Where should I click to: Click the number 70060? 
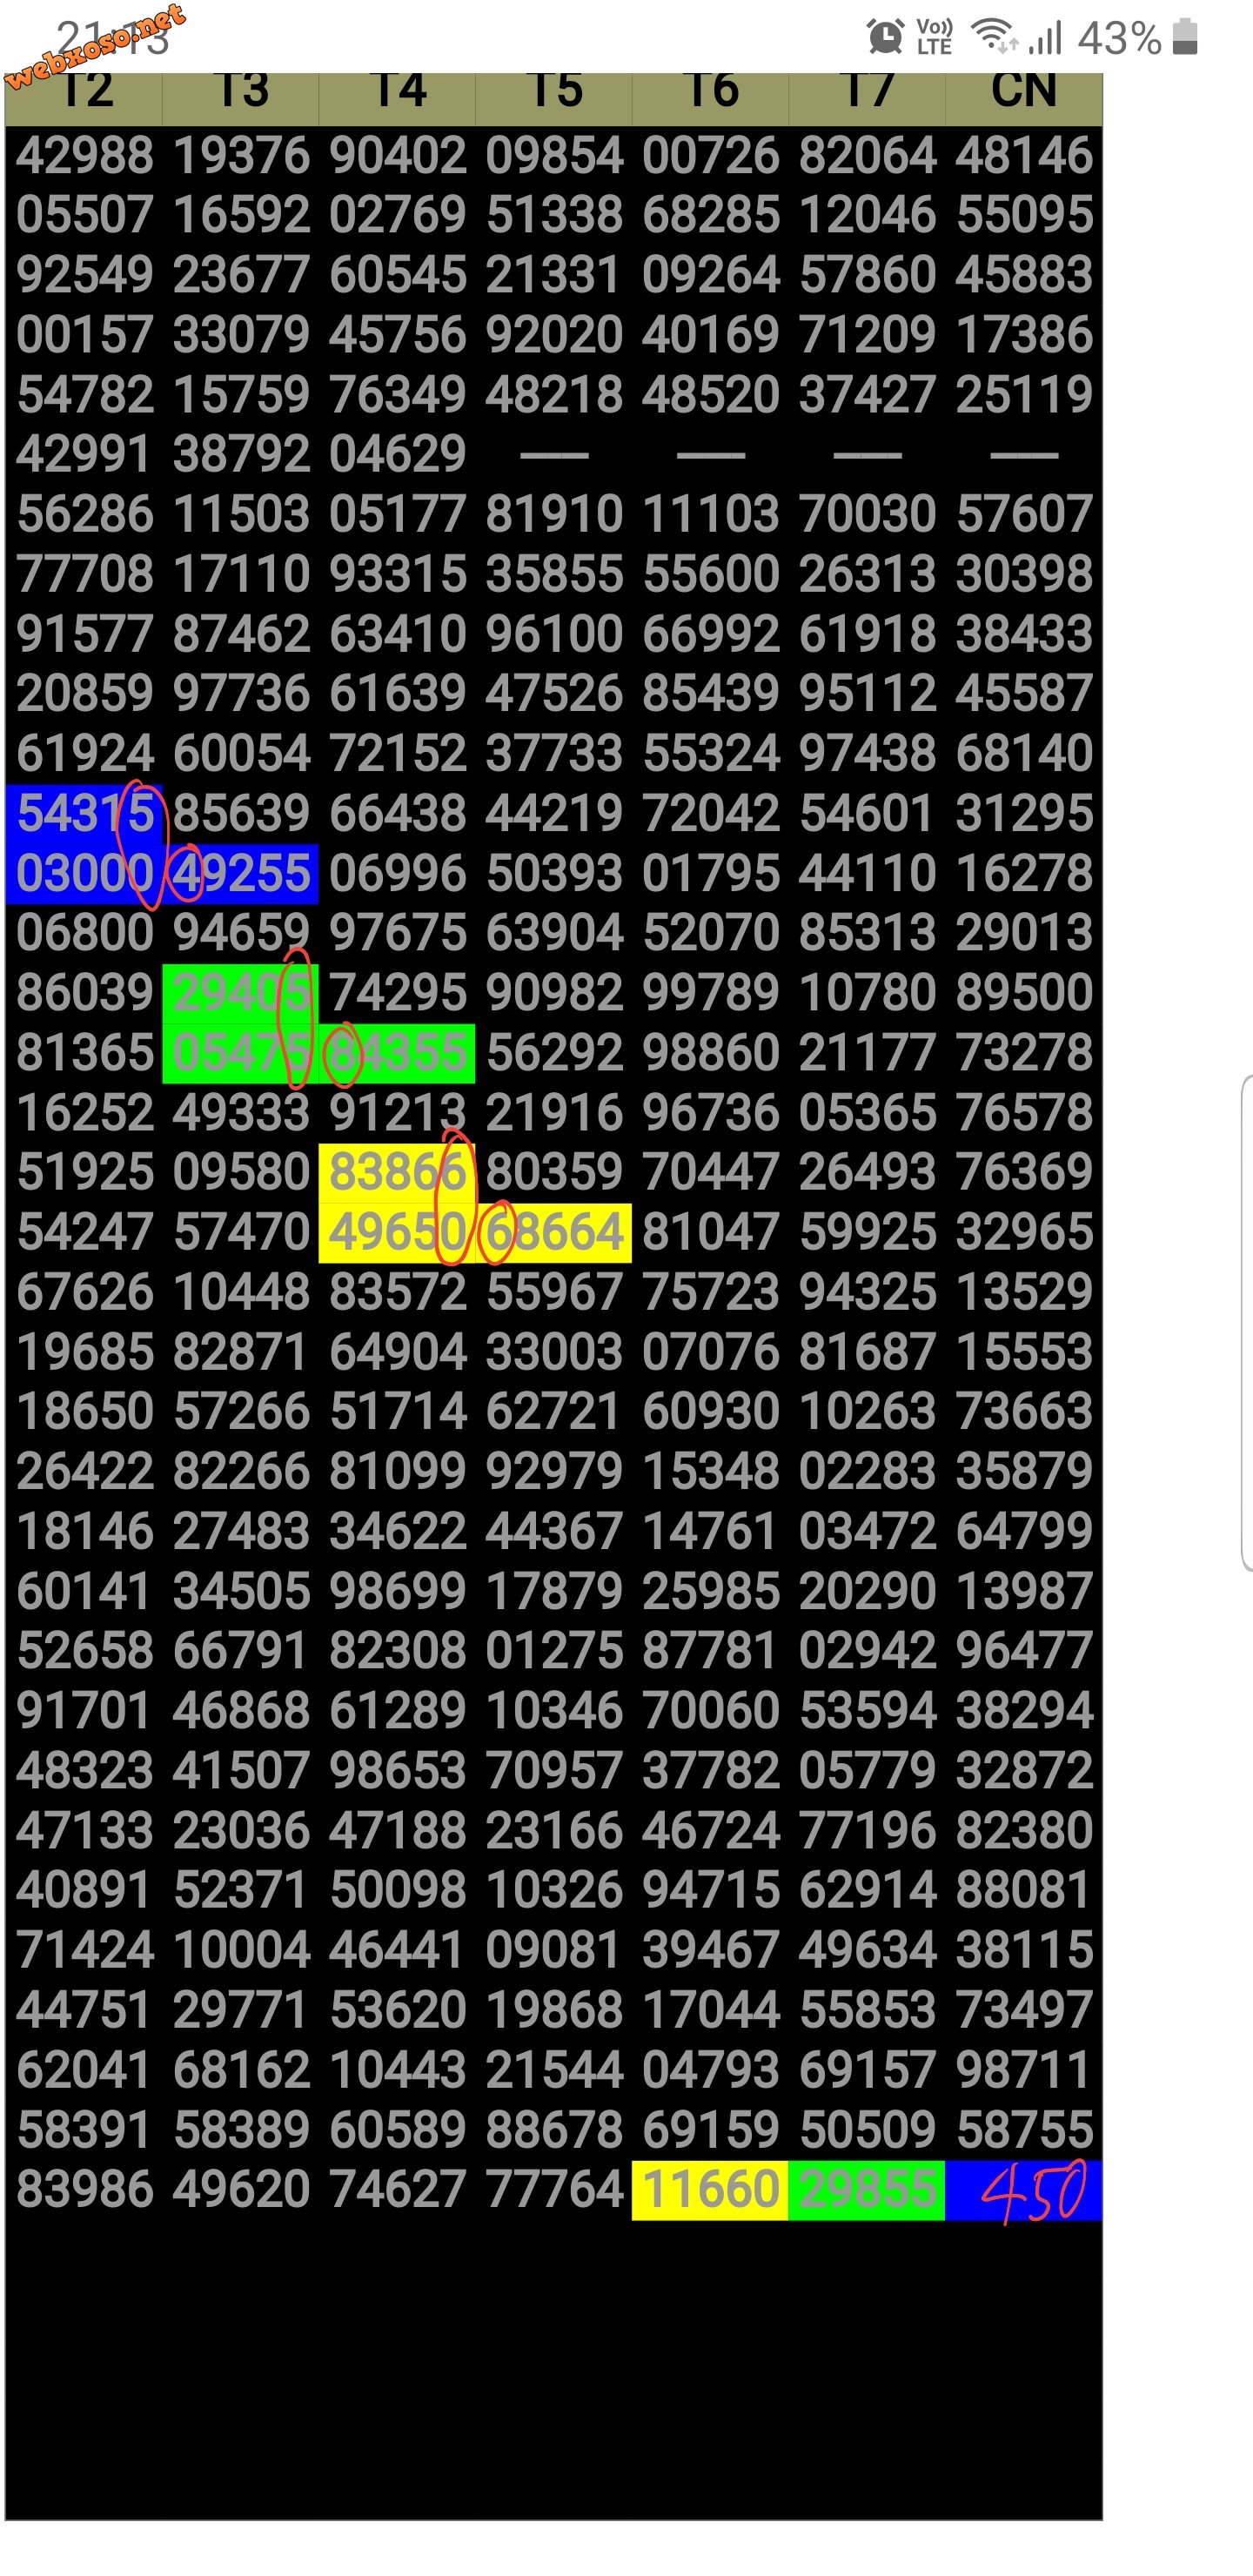(710, 1711)
